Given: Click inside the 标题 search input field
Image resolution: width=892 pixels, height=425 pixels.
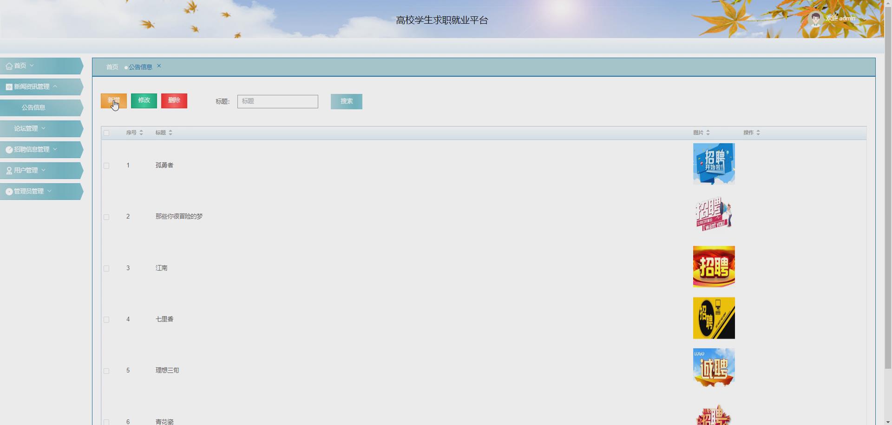Looking at the screenshot, I should pyautogui.click(x=277, y=102).
